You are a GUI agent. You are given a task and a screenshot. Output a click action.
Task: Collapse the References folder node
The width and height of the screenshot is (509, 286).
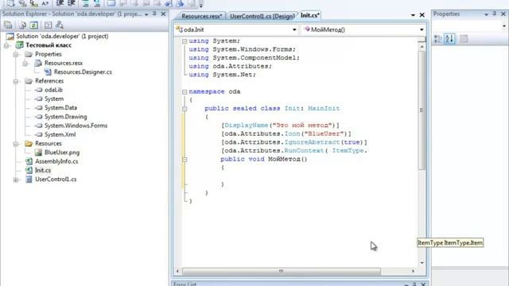tap(16, 81)
